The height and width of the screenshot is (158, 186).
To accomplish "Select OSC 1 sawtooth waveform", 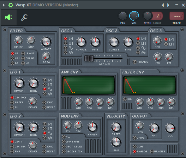I will coord(65,39).
